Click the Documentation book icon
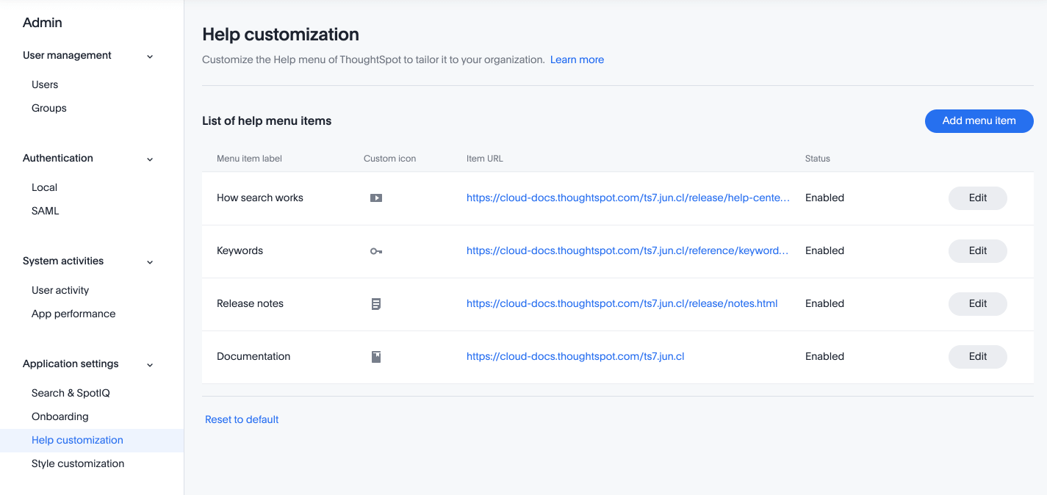Viewport: 1047px width, 495px height. [x=376, y=356]
